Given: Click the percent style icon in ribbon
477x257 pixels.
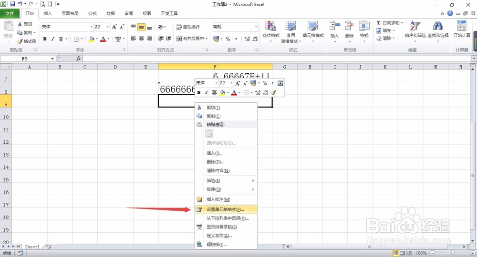Looking at the screenshot, I should tap(228, 39).
